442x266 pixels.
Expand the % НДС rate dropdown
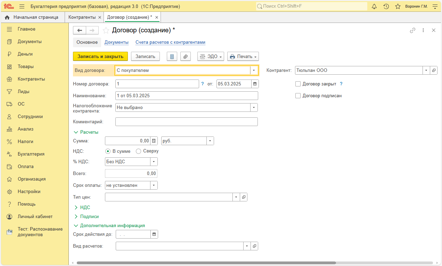tap(154, 161)
